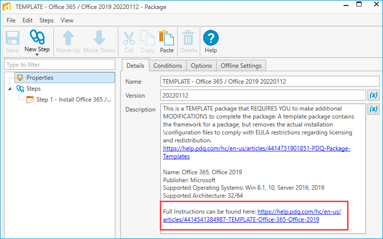Image resolution: width=383 pixels, height=239 pixels.
Task: Switch to the Conditions tab
Action: (168, 66)
